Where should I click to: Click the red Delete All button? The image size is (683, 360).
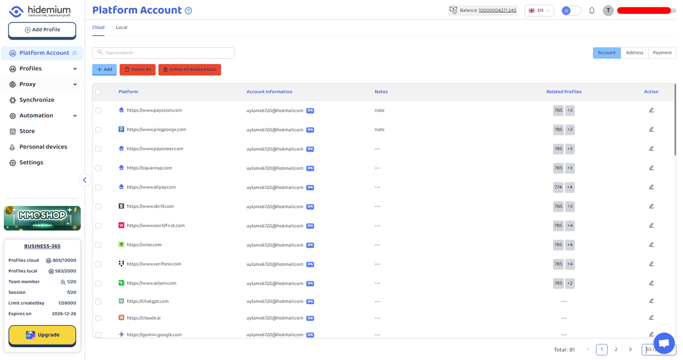tap(138, 70)
